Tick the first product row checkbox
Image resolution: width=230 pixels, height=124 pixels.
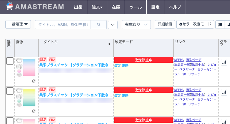[10, 61]
